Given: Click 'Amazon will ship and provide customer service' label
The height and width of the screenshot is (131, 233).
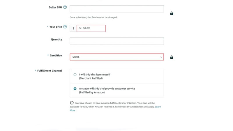Looking at the screenshot, I should 107,88.
